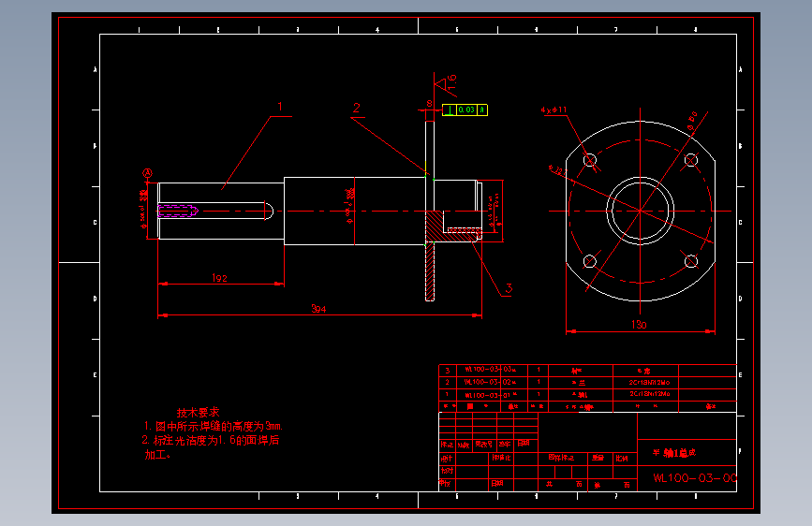Click the datum A circle marker
This screenshot has height=526, width=812.
click(x=148, y=173)
